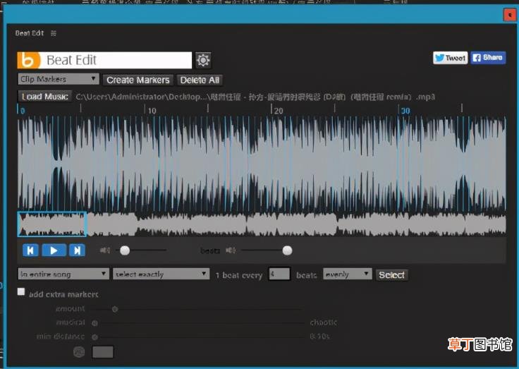The image size is (519, 369).
Task: Click the 'Beat Edit' panel title
Action: tap(30, 33)
